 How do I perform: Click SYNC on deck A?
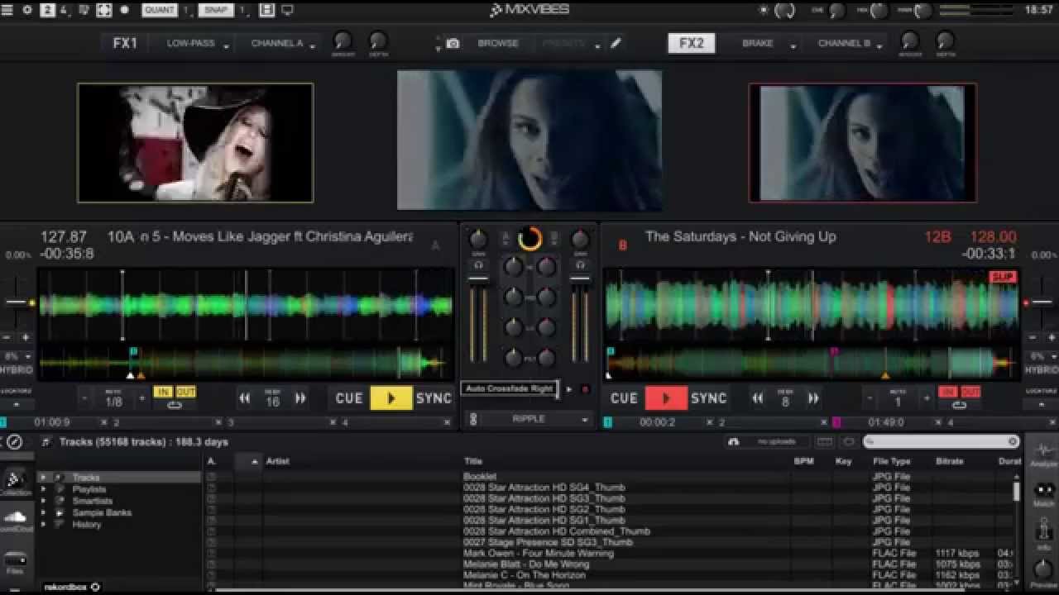click(x=434, y=398)
